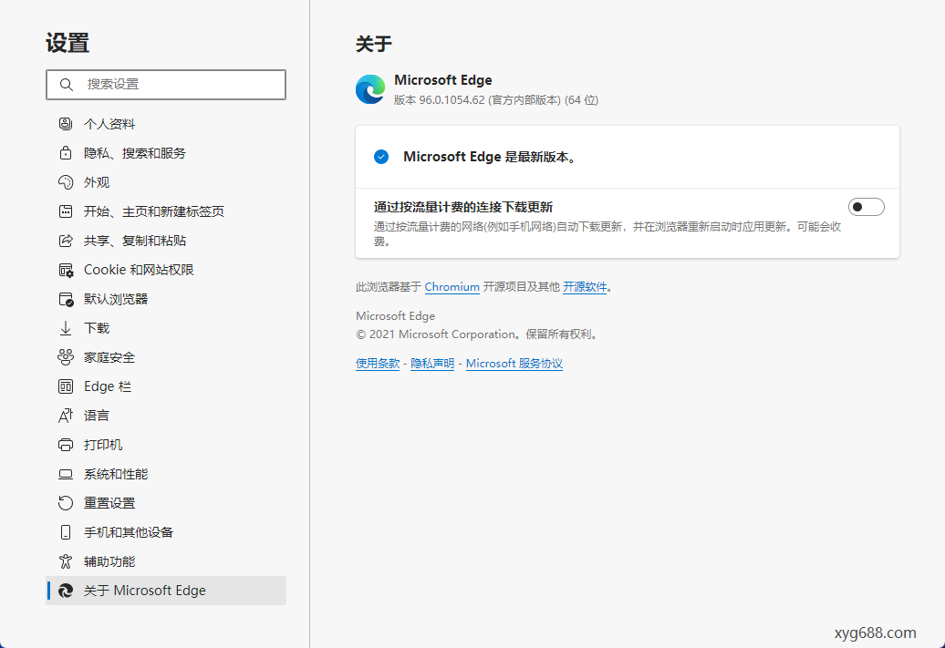Select the 打印机 icon
Screen dimensions: 945x648
65,444
